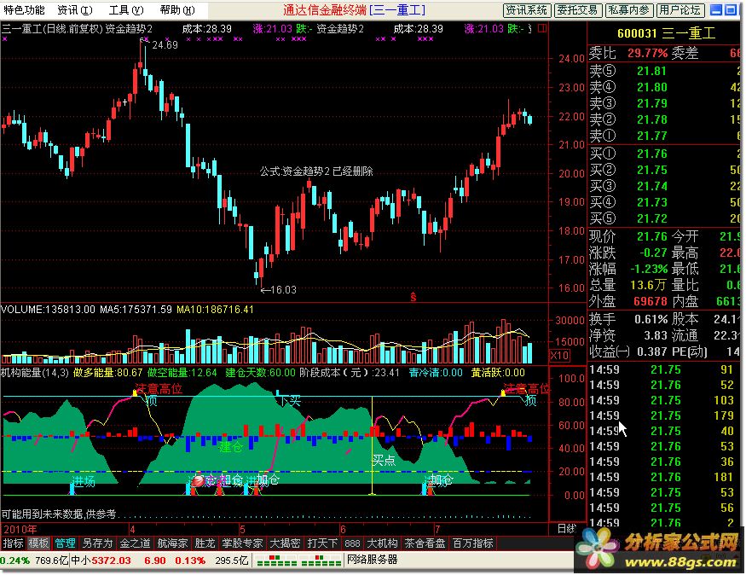The height and width of the screenshot is (575, 746).
Task: Open the 工具(V) menu
Action: [126, 9]
